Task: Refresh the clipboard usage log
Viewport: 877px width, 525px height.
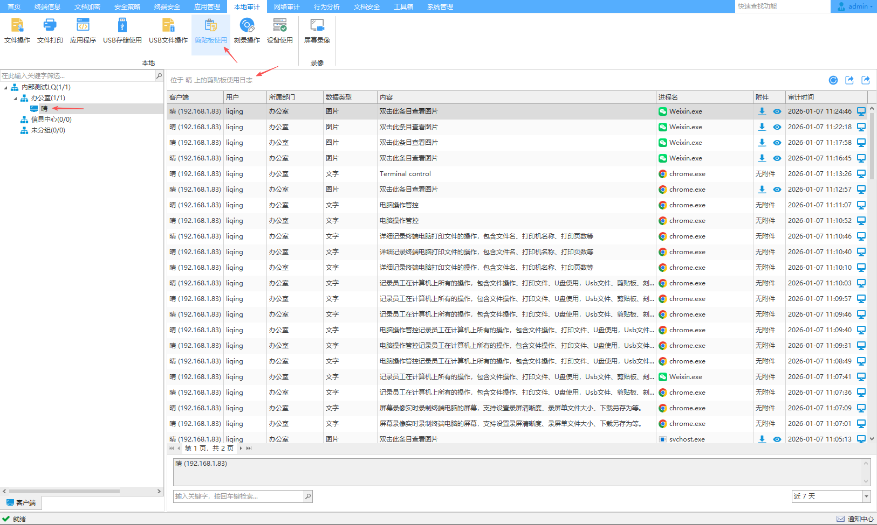Action: tap(833, 80)
